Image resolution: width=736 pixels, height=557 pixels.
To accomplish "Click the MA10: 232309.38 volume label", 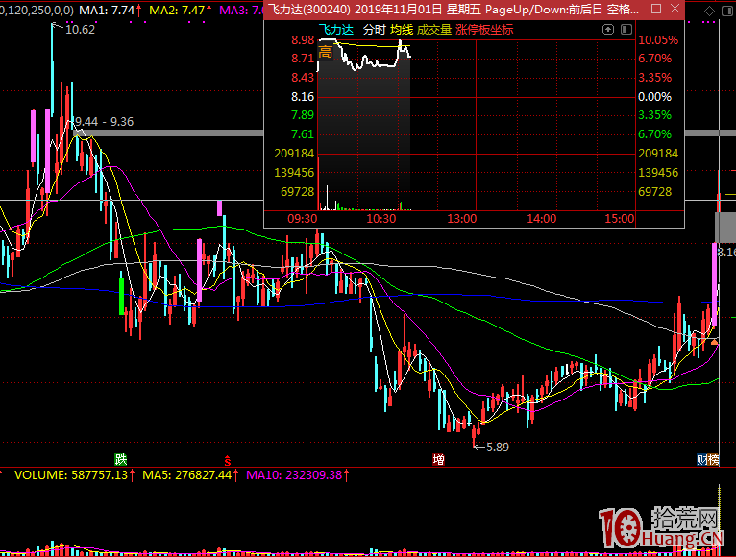I will tap(294, 474).
